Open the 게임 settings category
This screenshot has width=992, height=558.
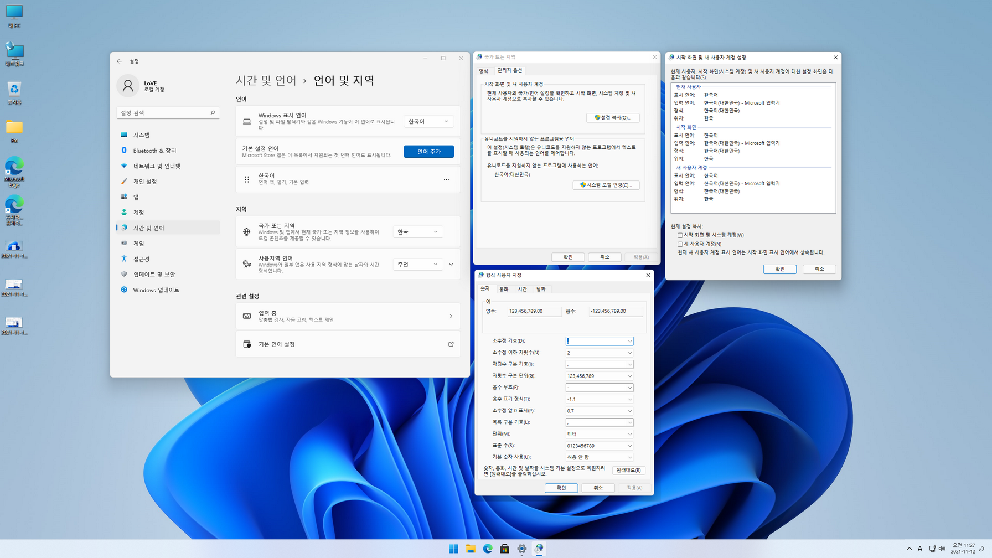[x=168, y=244]
